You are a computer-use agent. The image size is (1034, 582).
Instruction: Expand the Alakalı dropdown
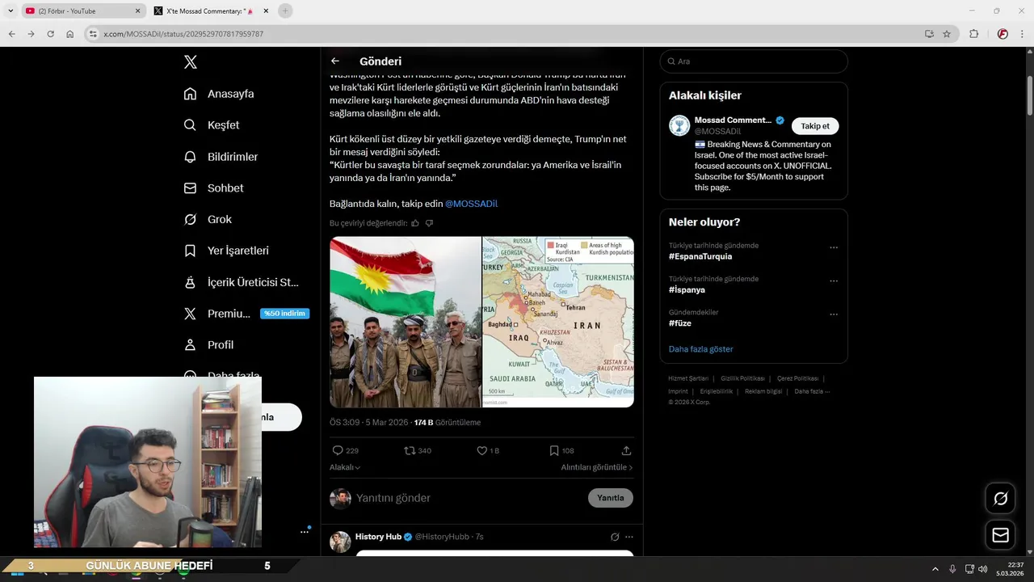345,467
